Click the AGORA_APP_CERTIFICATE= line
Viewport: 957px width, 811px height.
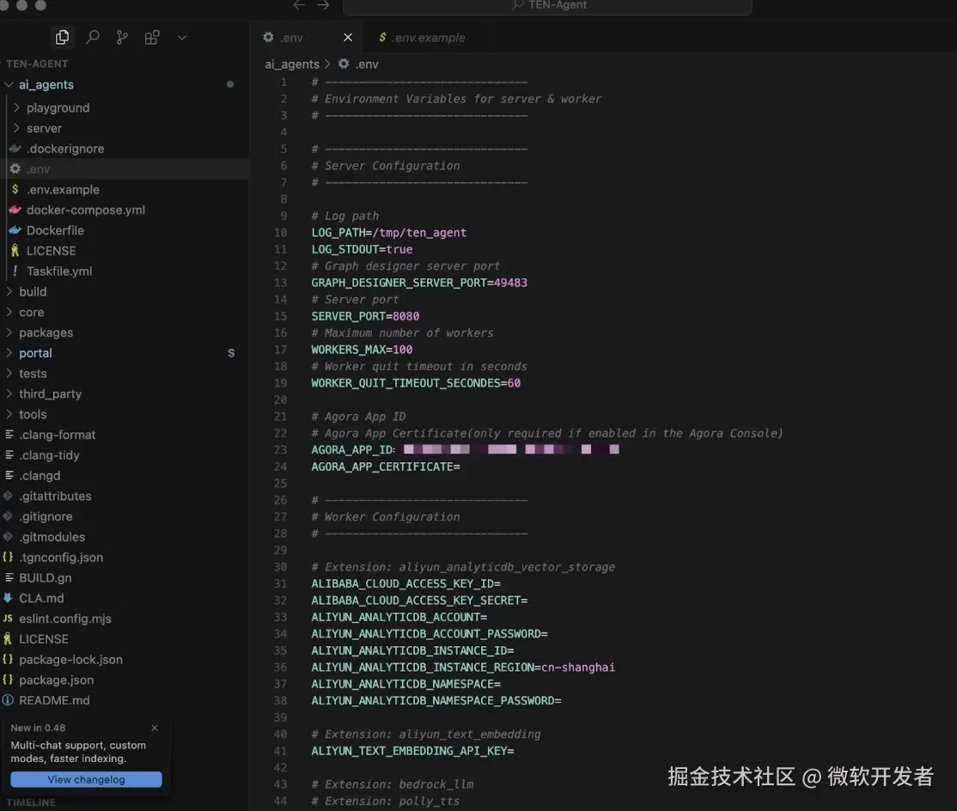[386, 466]
